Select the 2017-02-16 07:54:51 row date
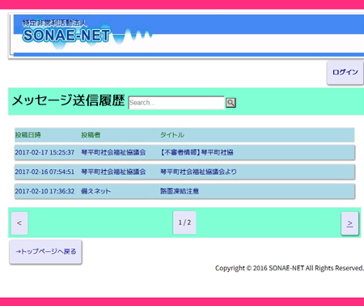This screenshot has width=364, height=306. pos(44,172)
